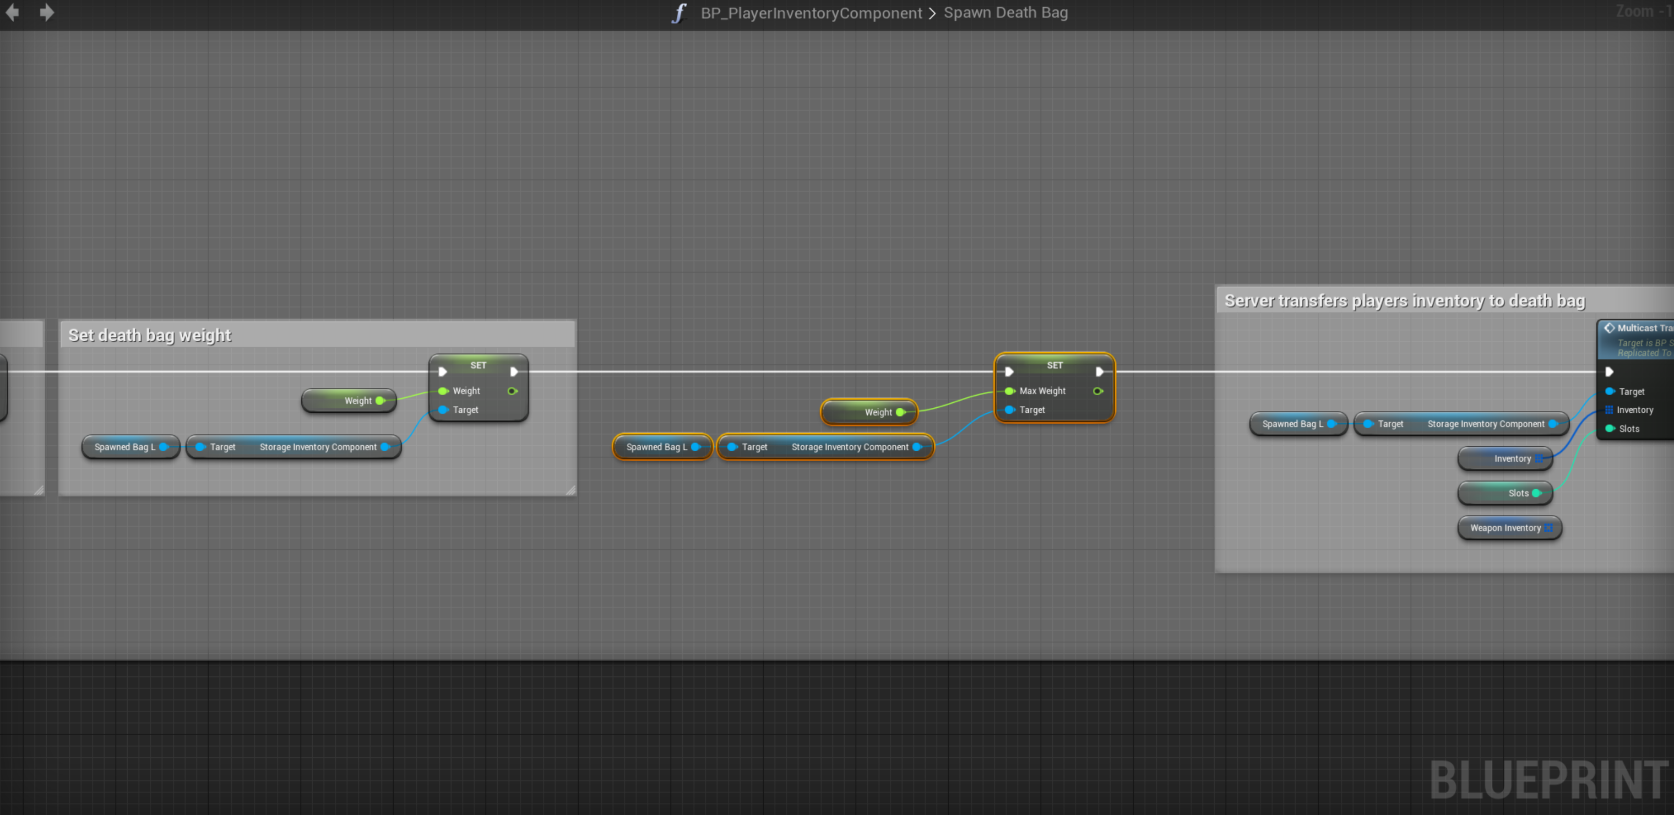Click Spawn Death Bag breadcrumb label
Image resolution: width=1674 pixels, height=815 pixels.
[1006, 12]
